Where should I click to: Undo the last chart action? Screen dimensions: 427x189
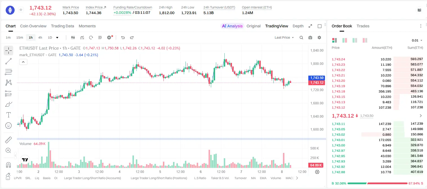pyautogui.click(x=123, y=38)
